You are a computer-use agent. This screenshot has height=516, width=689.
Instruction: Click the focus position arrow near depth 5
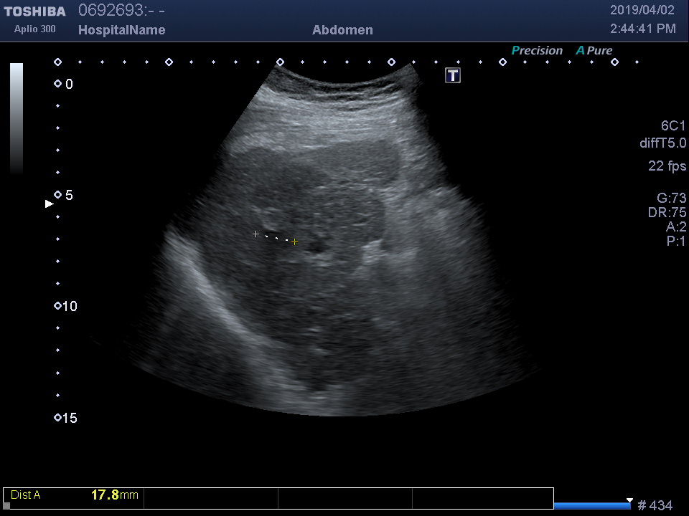(49, 204)
